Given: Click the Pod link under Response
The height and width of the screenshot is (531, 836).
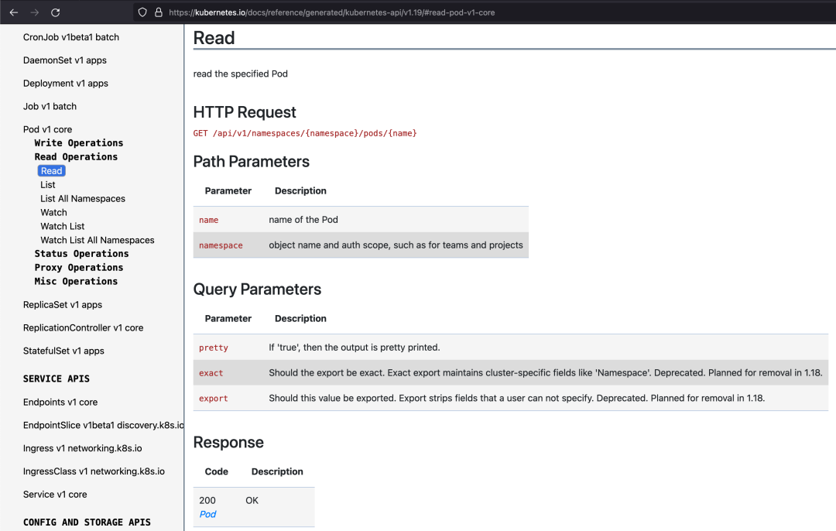Looking at the screenshot, I should click(207, 513).
